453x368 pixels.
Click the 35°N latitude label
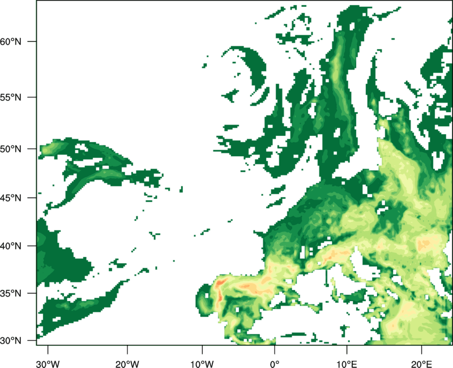10,293
